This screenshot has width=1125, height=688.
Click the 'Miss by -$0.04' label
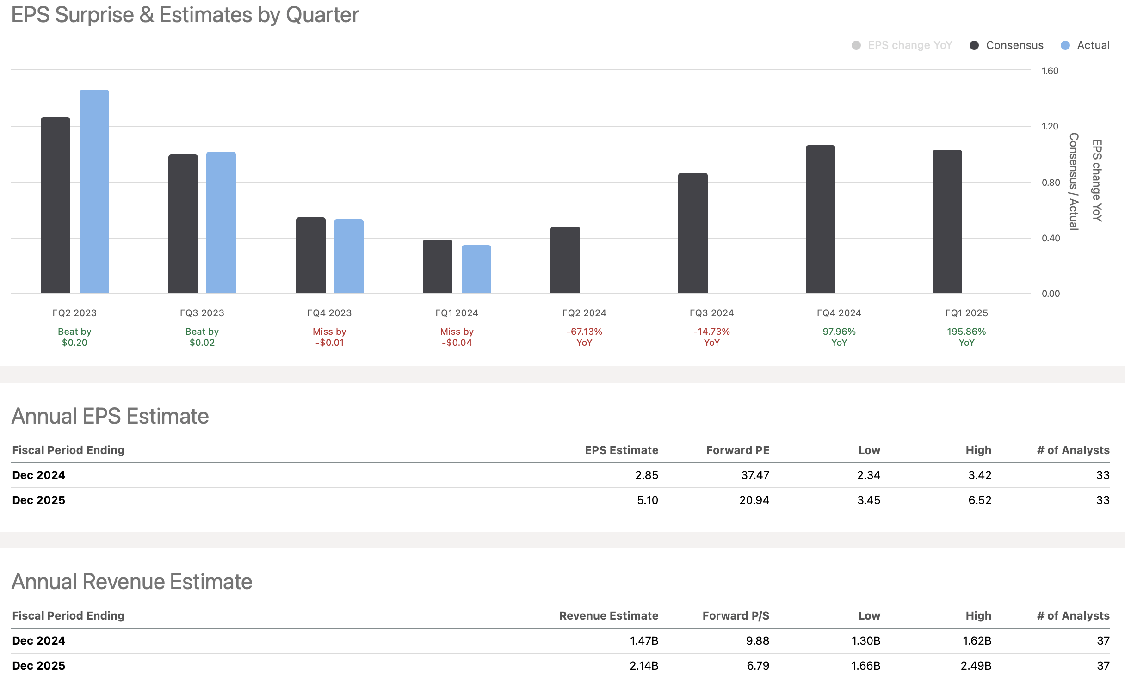pos(457,337)
